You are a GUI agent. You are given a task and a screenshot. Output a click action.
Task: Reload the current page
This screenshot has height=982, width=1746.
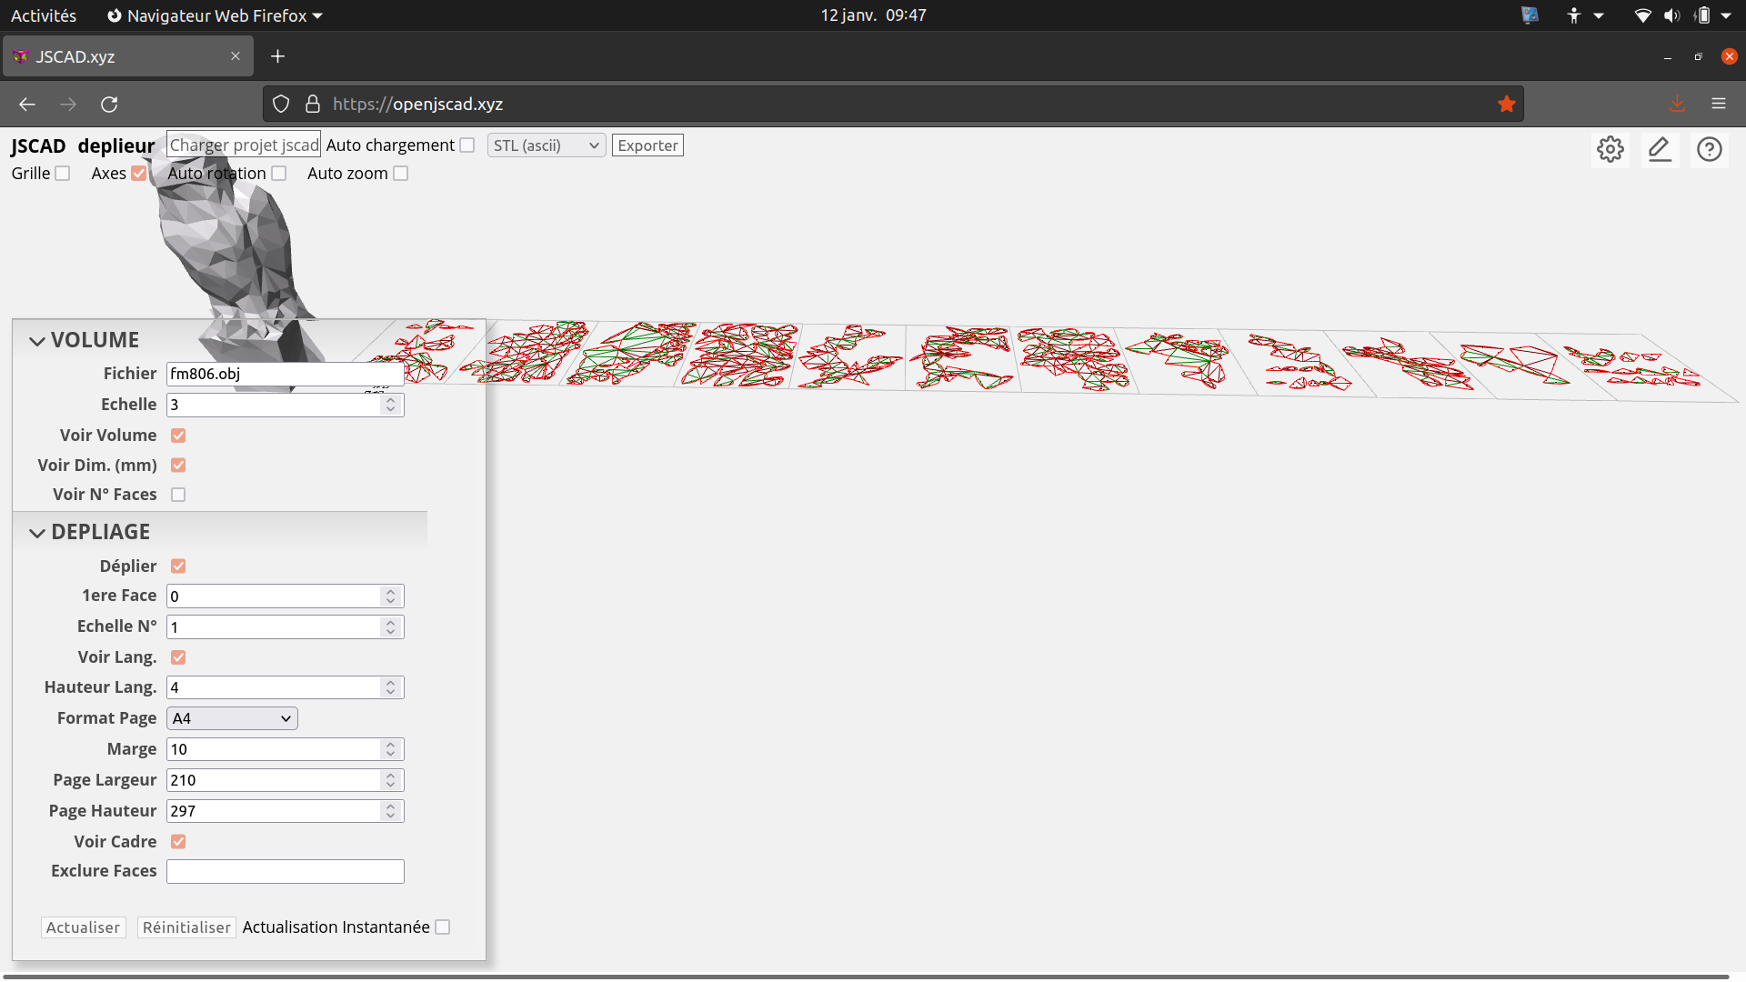[x=109, y=104]
